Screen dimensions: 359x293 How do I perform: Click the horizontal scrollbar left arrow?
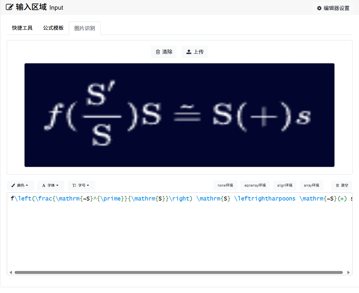11,272
